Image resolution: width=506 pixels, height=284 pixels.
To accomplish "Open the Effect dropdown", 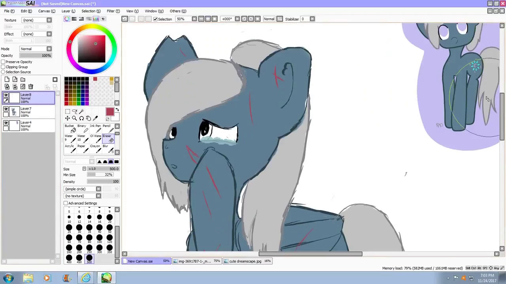I will click(49, 34).
